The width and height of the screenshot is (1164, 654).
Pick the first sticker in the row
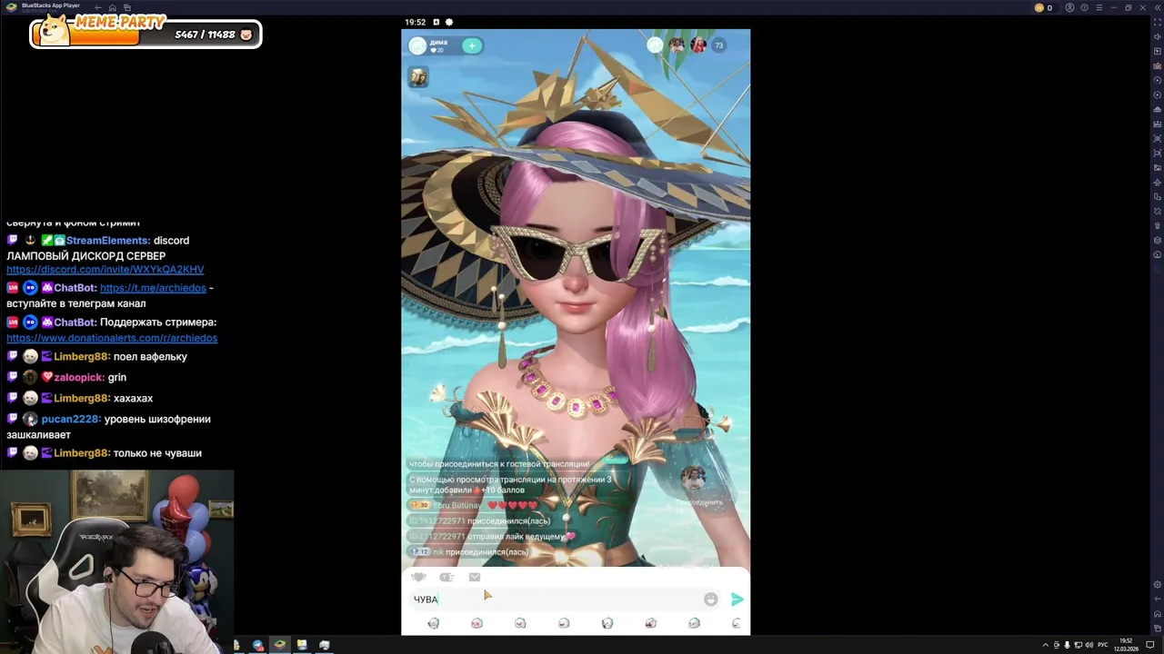pos(433,623)
